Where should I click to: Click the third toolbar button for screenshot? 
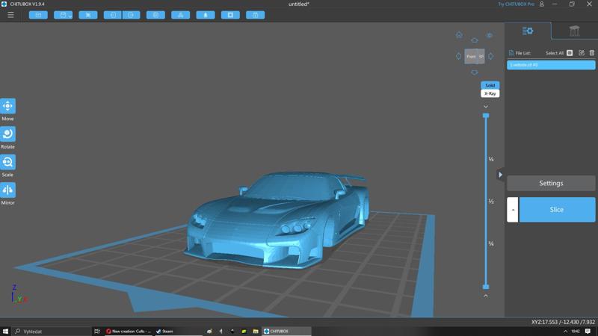88,15
